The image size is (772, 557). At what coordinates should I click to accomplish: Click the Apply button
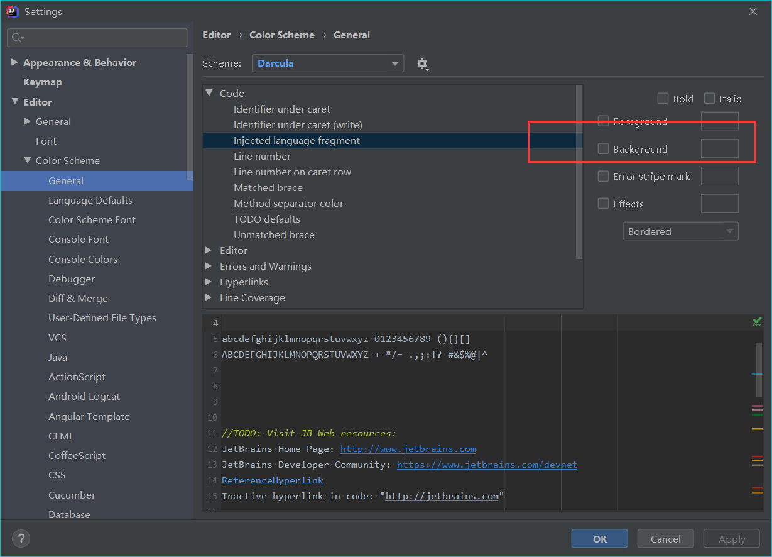click(x=732, y=539)
